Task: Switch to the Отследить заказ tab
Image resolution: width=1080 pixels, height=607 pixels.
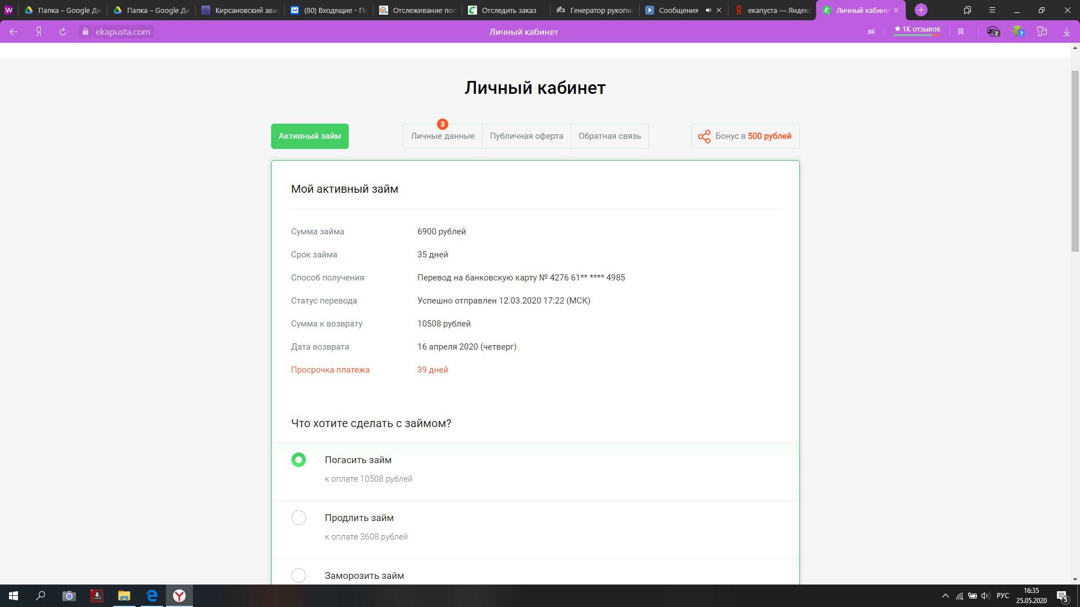Action: click(506, 10)
